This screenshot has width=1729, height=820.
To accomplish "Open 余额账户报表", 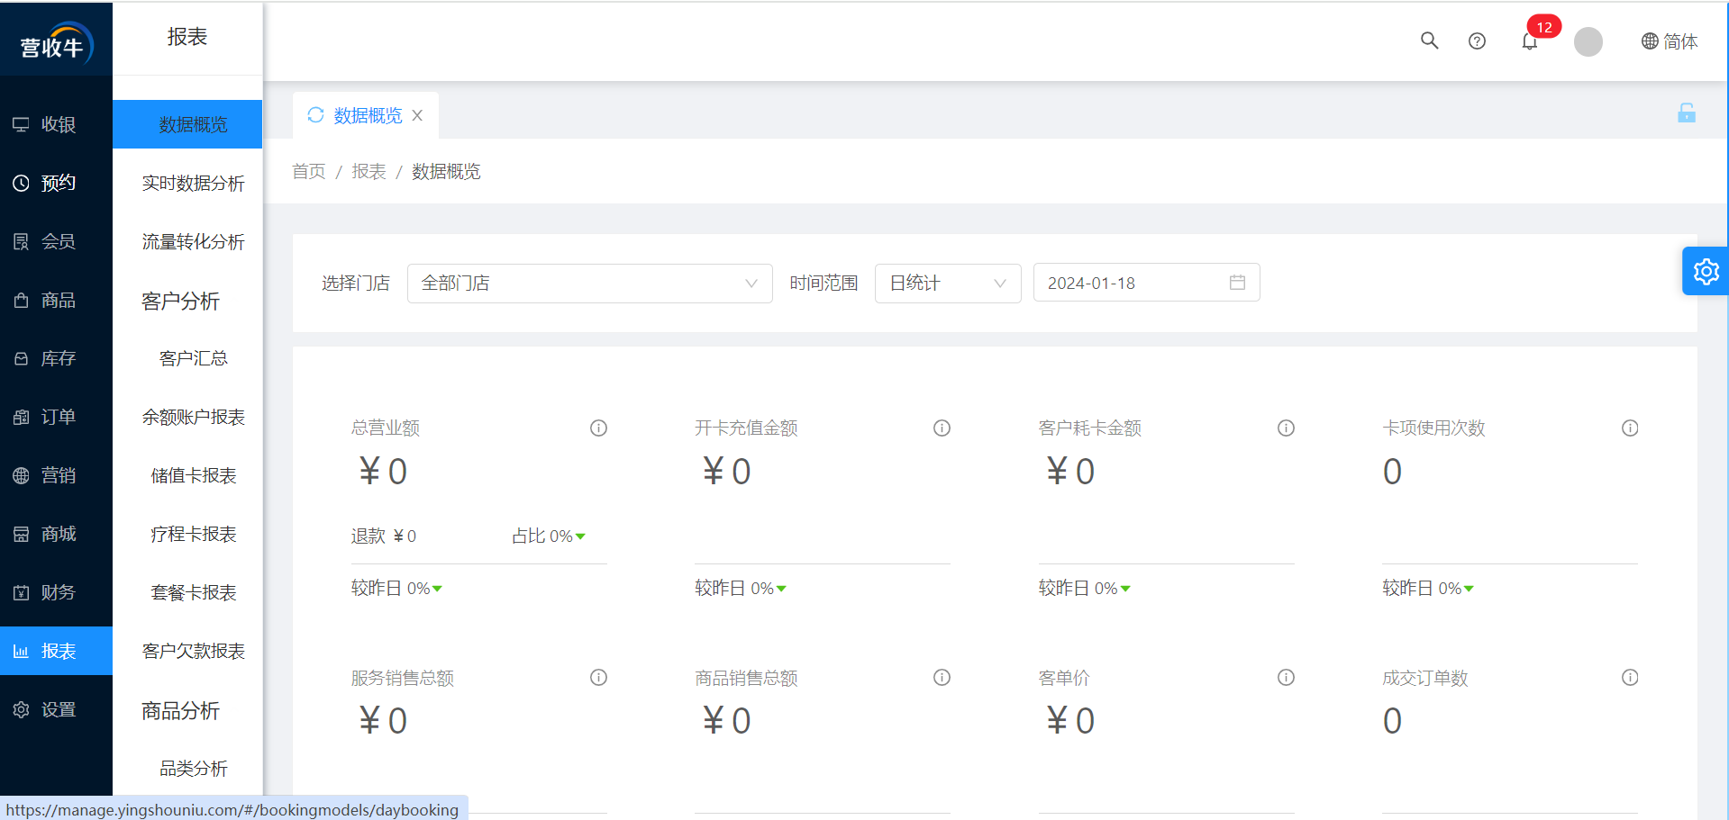I will (187, 417).
